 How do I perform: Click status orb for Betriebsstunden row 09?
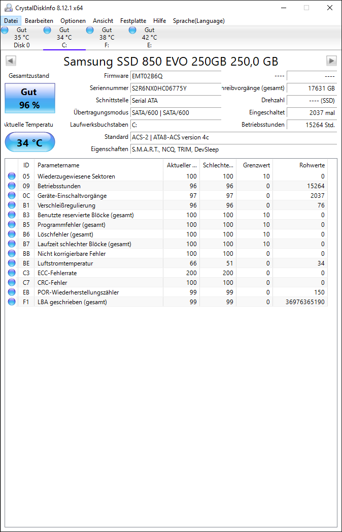tap(12, 186)
